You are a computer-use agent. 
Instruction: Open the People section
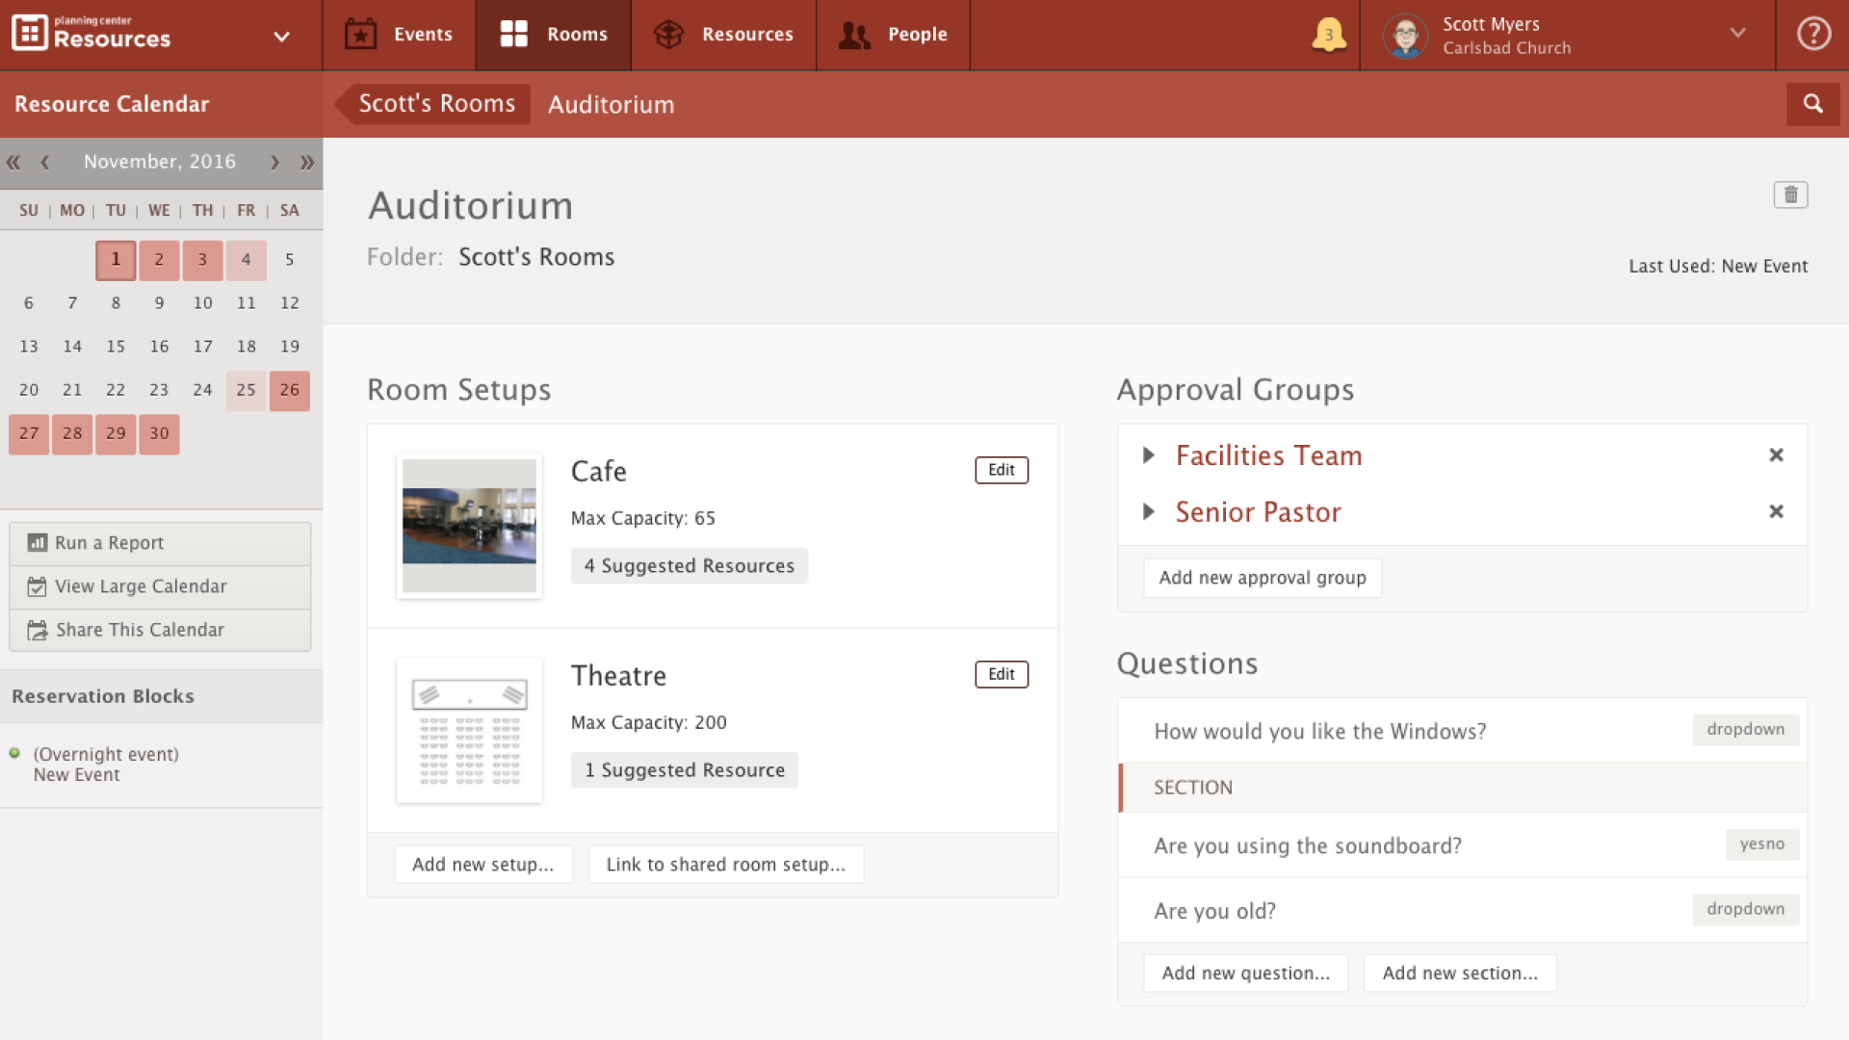pyautogui.click(x=894, y=34)
